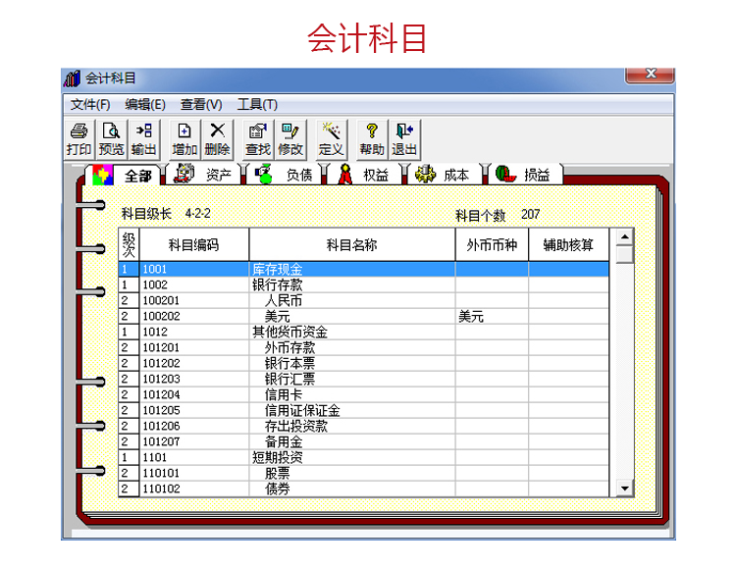Click the 会计科目 window title icon
The width and height of the screenshot is (736, 567).
[x=72, y=78]
